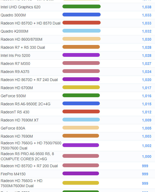Click the yellow bar for Radeon HD 6700M
Viewport: 155px width, 192px height.
pos(81,87)
